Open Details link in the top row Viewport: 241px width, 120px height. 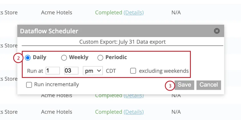pyautogui.click(x=134, y=12)
